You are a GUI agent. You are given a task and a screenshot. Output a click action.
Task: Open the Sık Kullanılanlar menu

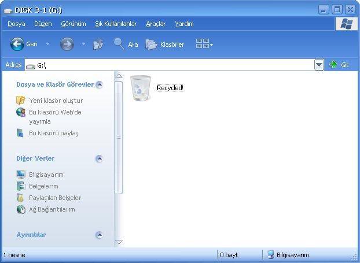[x=116, y=24]
